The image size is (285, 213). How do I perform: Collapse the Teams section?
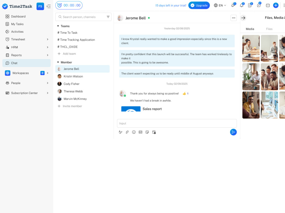tap(58, 26)
